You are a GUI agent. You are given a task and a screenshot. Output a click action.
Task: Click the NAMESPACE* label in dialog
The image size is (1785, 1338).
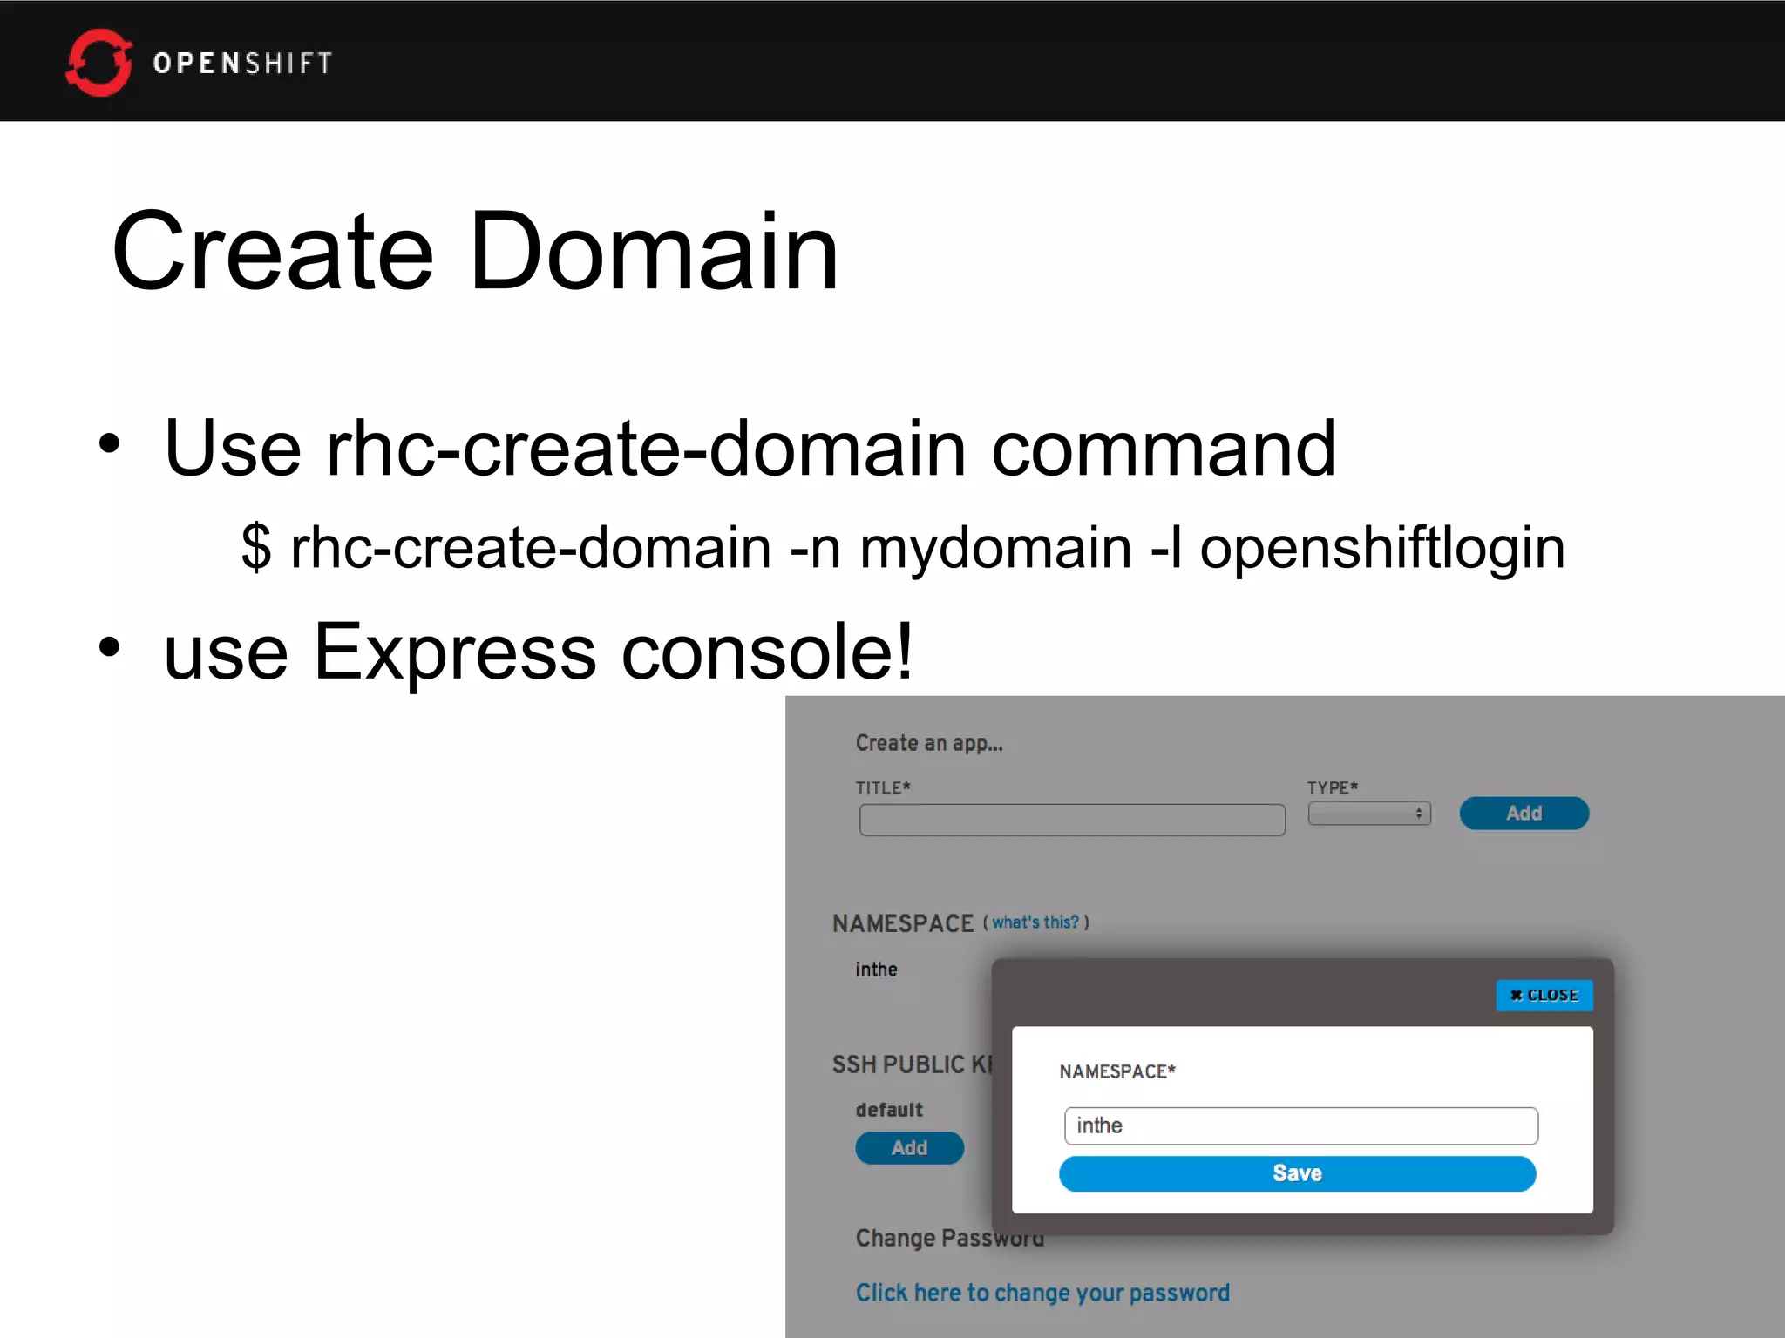[x=1117, y=1071]
